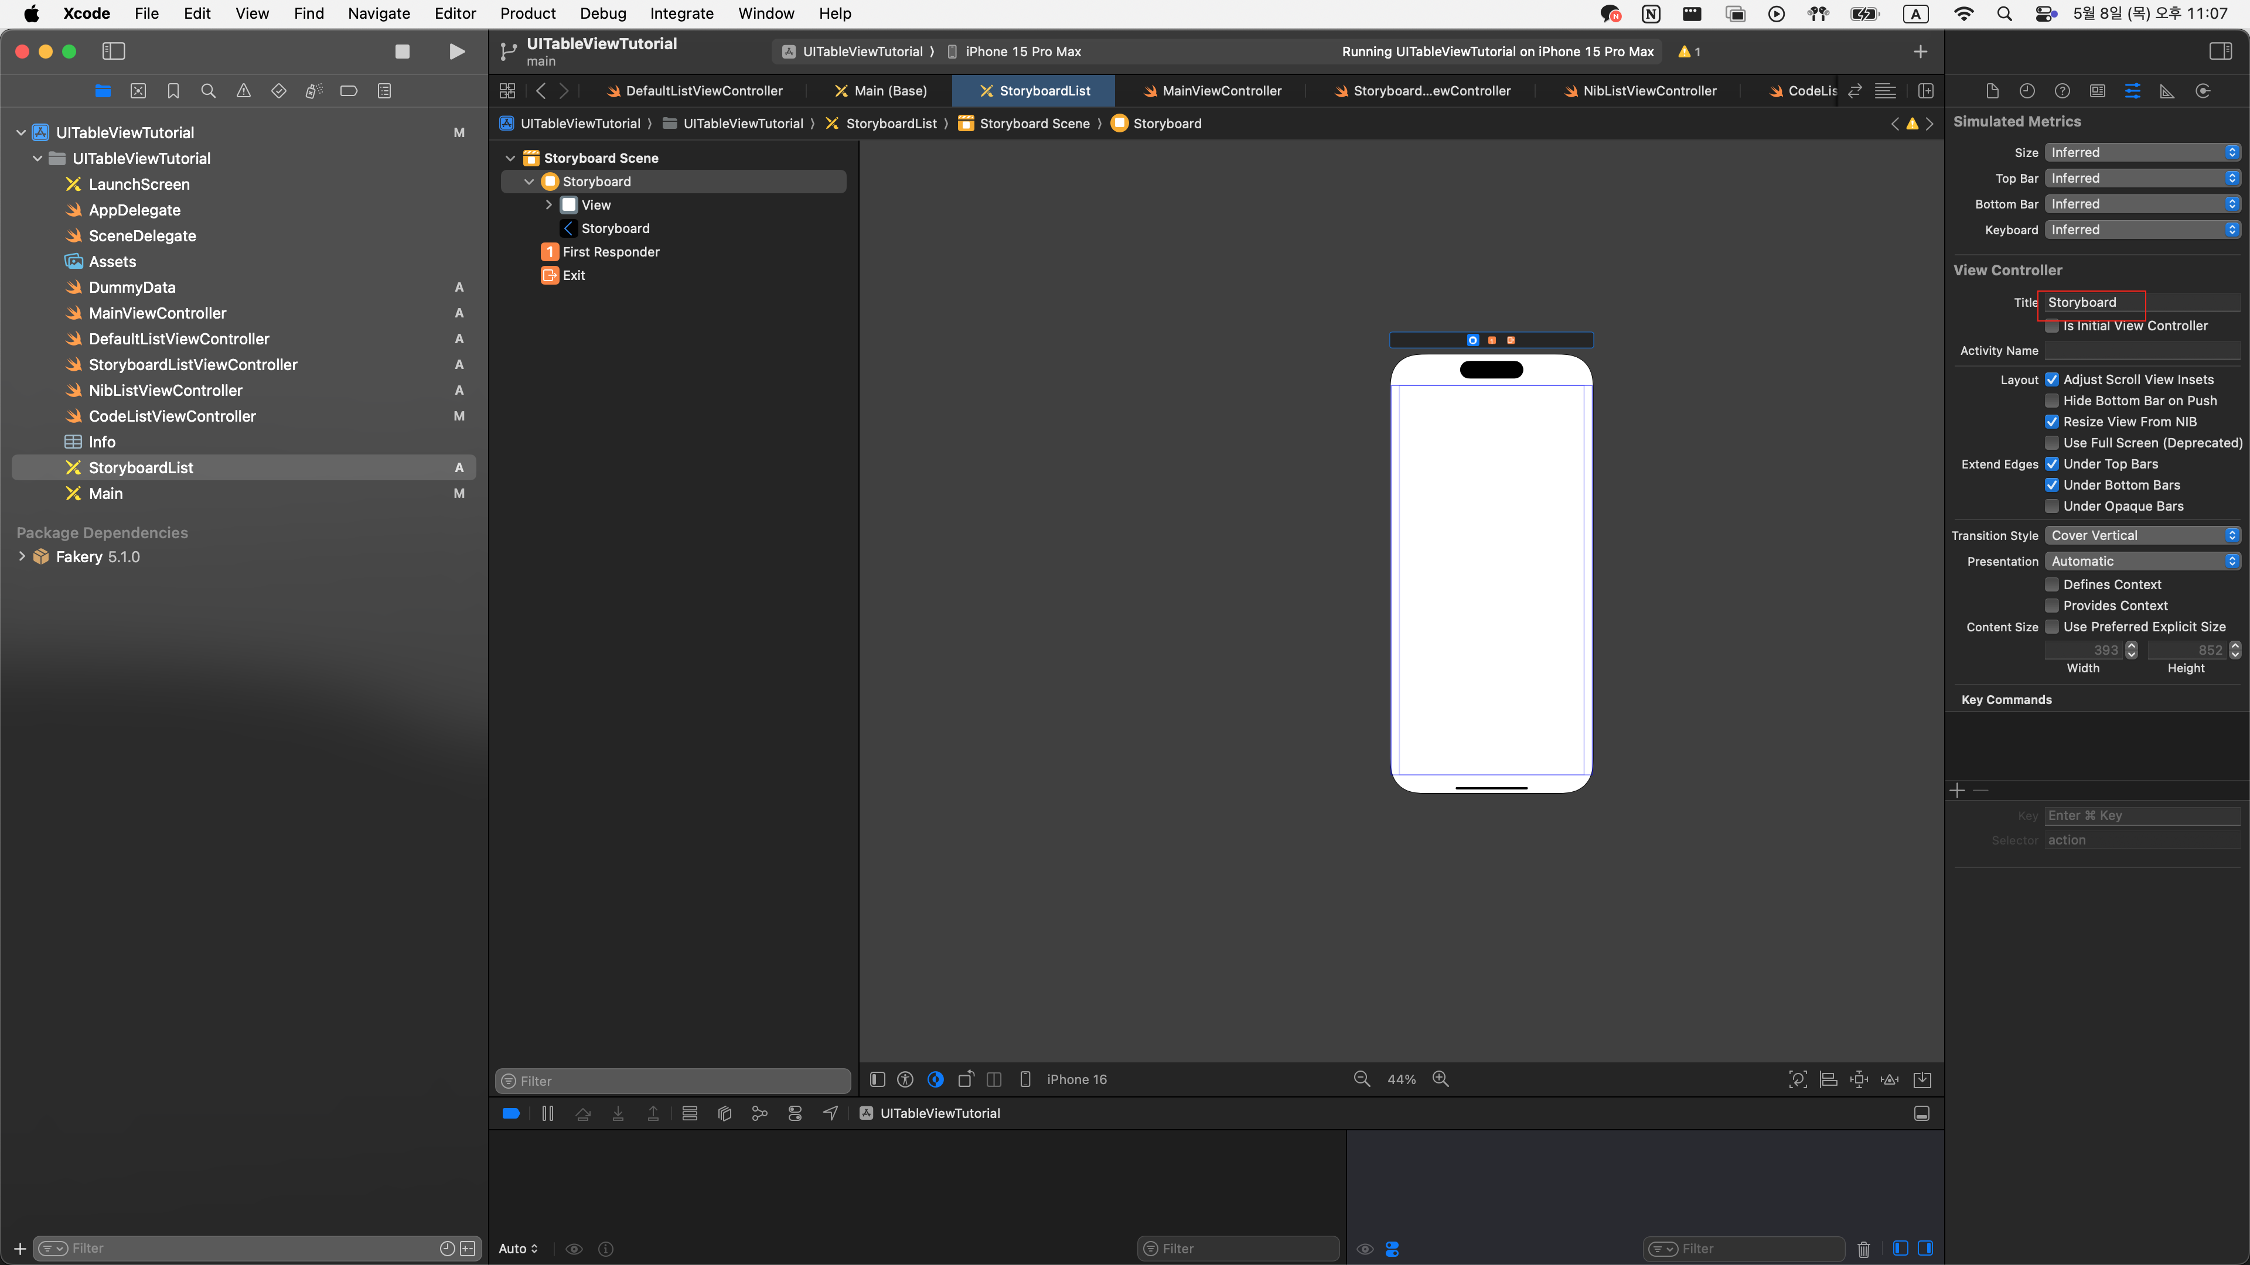This screenshot has width=2250, height=1265.
Task: Open the Size simulated metrics dropdown
Action: tap(2142, 152)
